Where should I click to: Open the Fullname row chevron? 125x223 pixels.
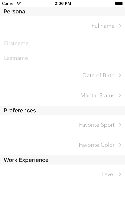[x=120, y=26]
